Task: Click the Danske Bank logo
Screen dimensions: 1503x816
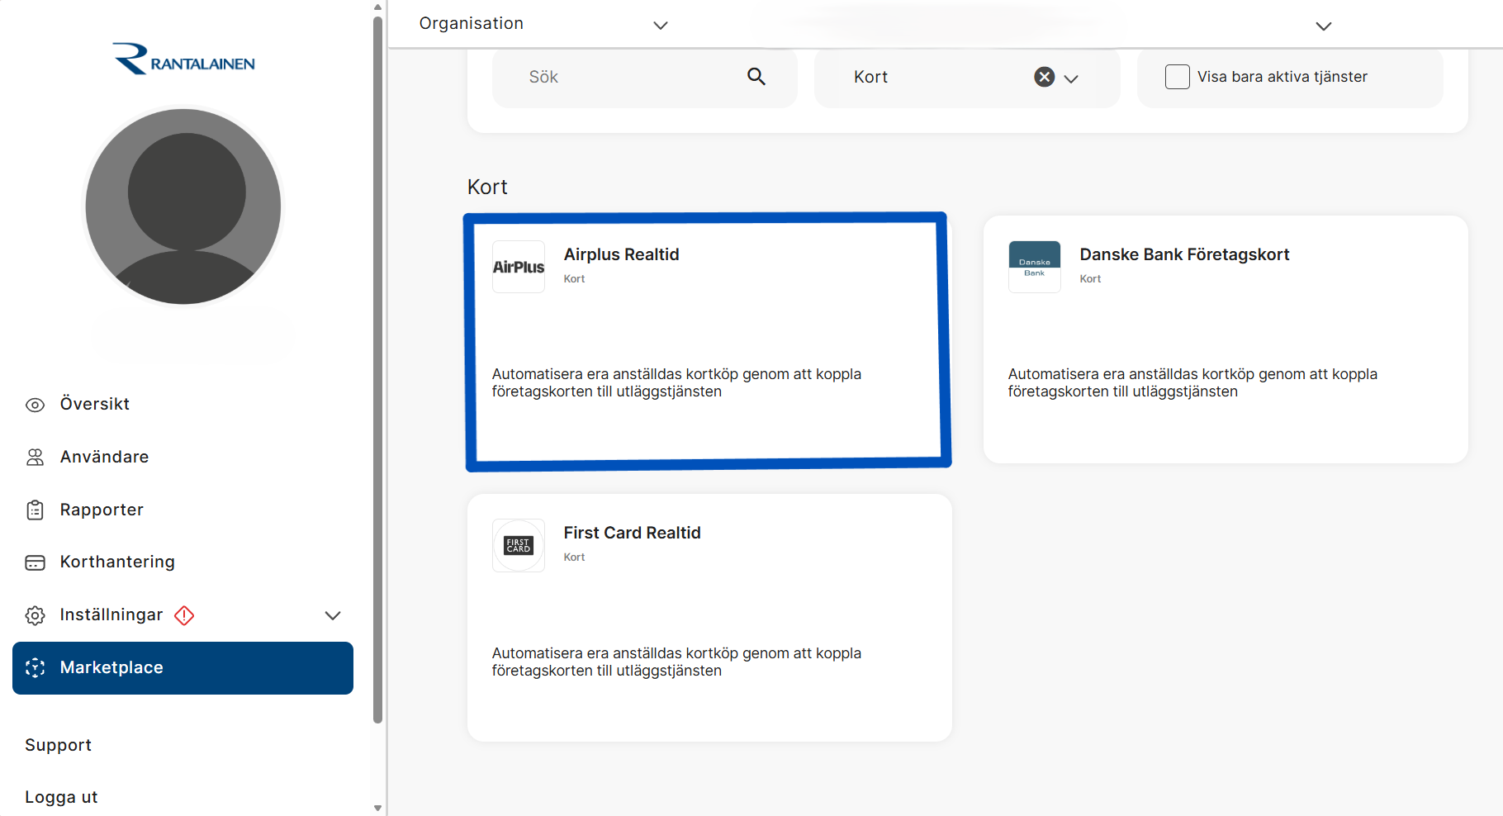Action: (1035, 267)
